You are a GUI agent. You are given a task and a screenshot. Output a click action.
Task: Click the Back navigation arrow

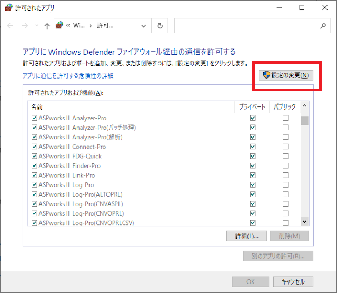10,26
